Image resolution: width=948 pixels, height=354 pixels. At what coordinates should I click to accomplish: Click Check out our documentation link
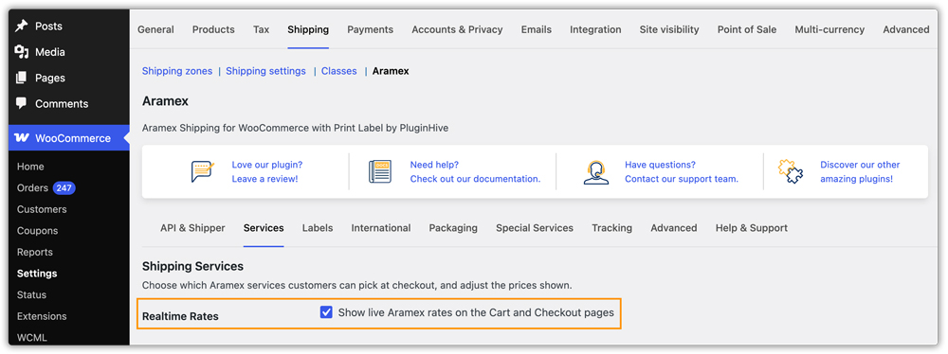[x=475, y=179]
